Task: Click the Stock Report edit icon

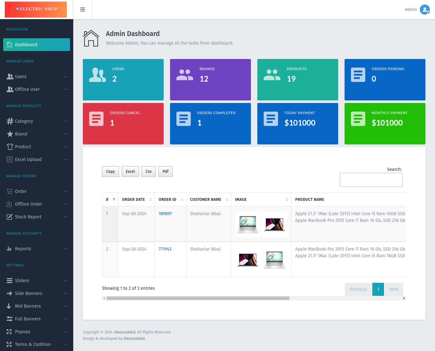Action: click(x=10, y=217)
